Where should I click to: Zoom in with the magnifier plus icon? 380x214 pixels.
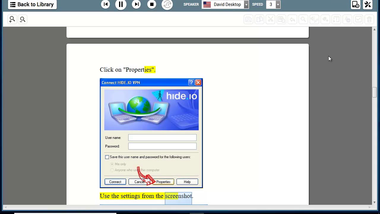(x=12, y=19)
